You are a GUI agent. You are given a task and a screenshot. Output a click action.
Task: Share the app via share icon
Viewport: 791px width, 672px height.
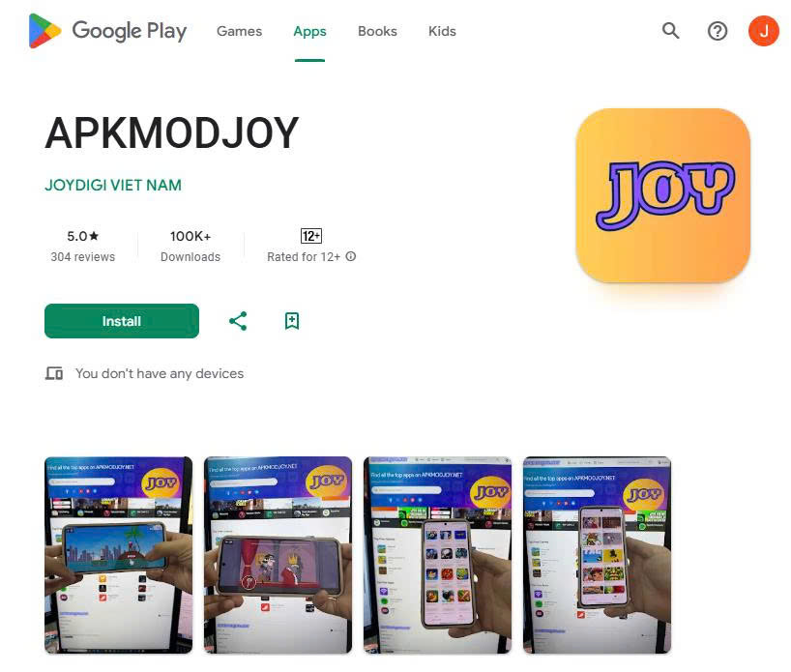[238, 321]
